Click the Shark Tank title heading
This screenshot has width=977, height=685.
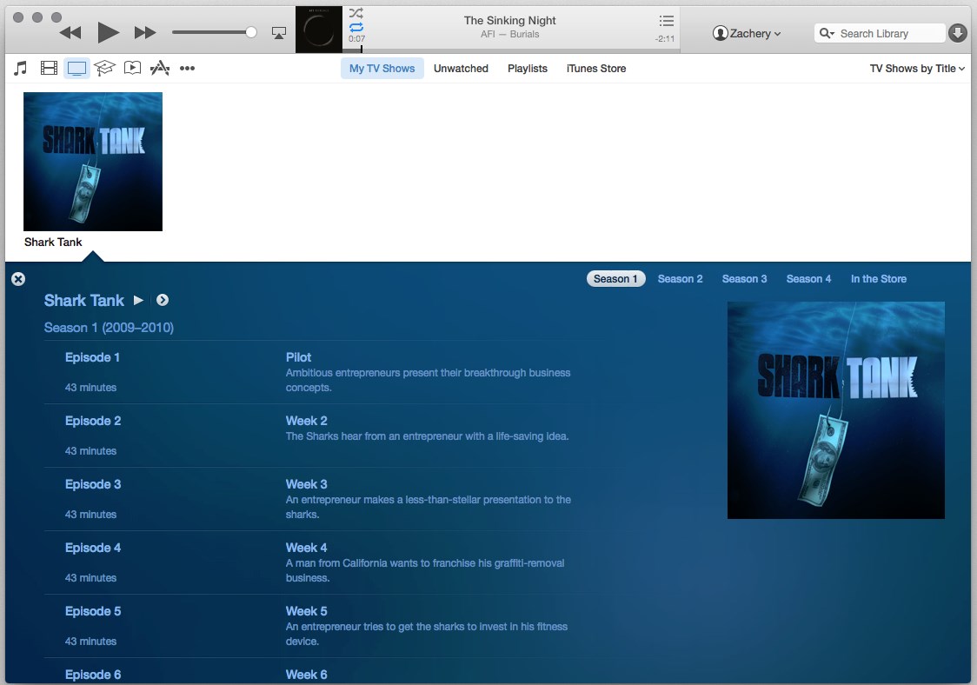[84, 301]
